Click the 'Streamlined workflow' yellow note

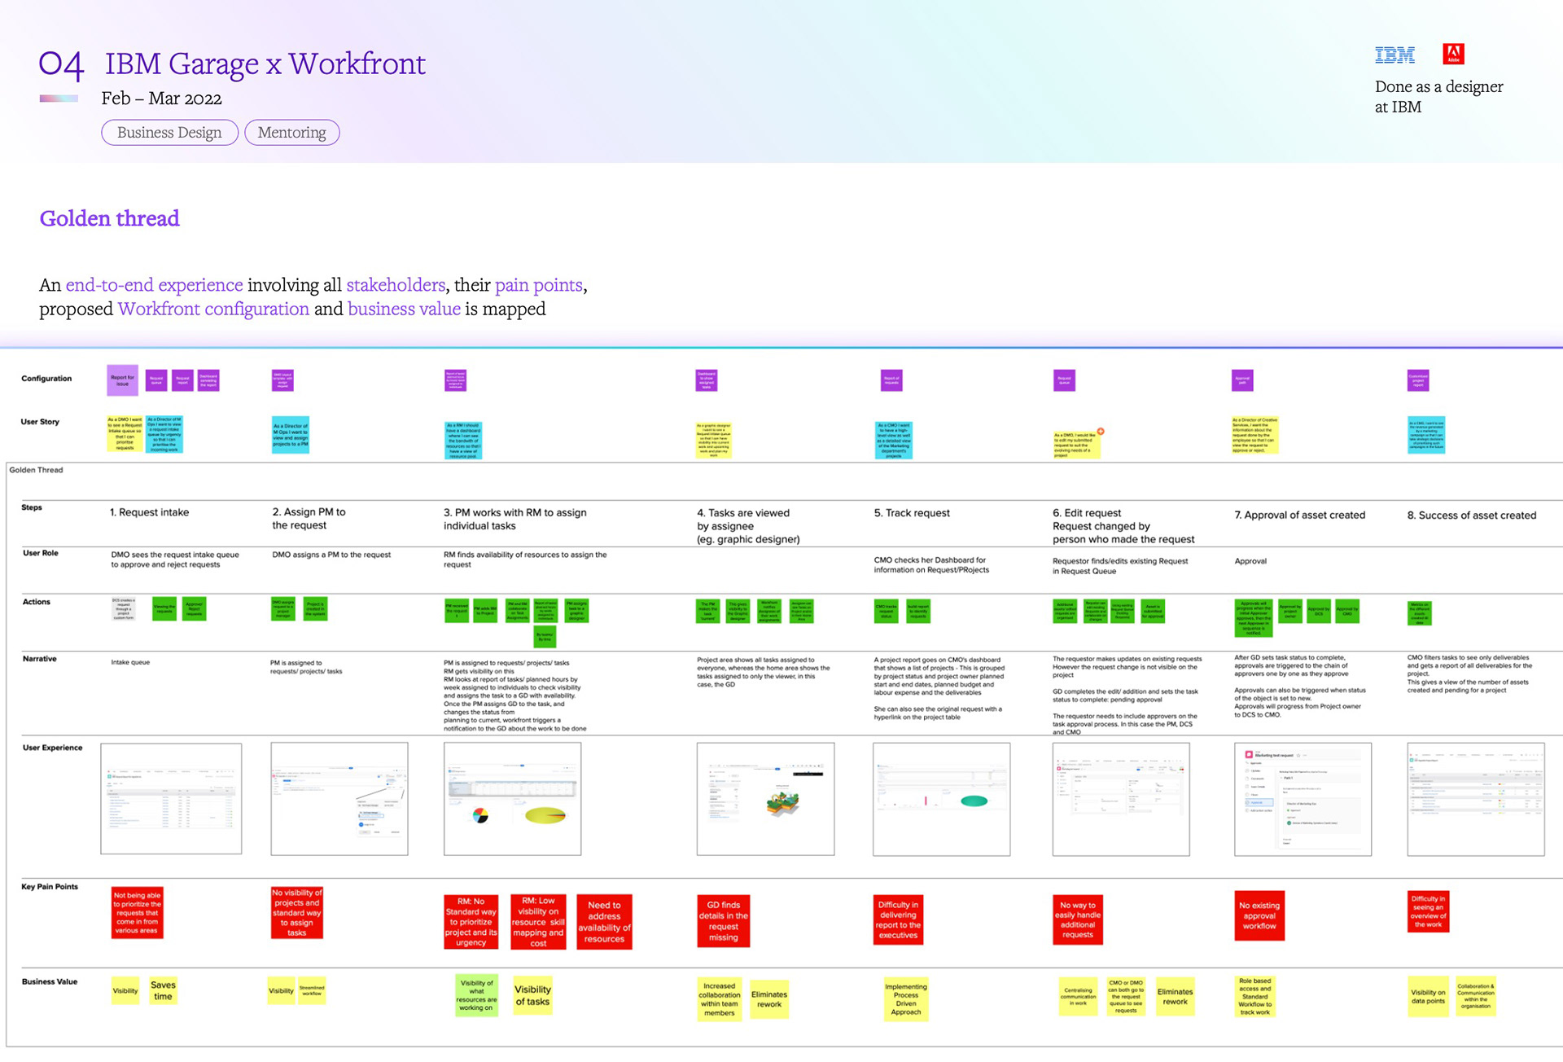312,990
